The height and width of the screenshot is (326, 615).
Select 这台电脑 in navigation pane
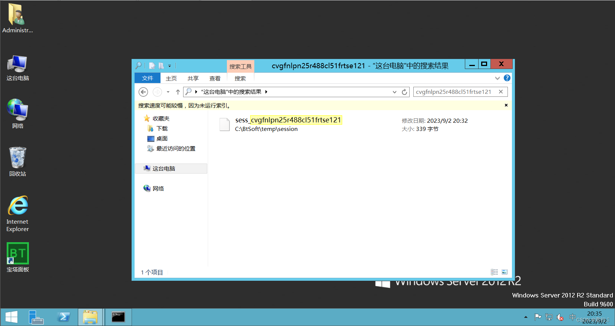pyautogui.click(x=171, y=168)
